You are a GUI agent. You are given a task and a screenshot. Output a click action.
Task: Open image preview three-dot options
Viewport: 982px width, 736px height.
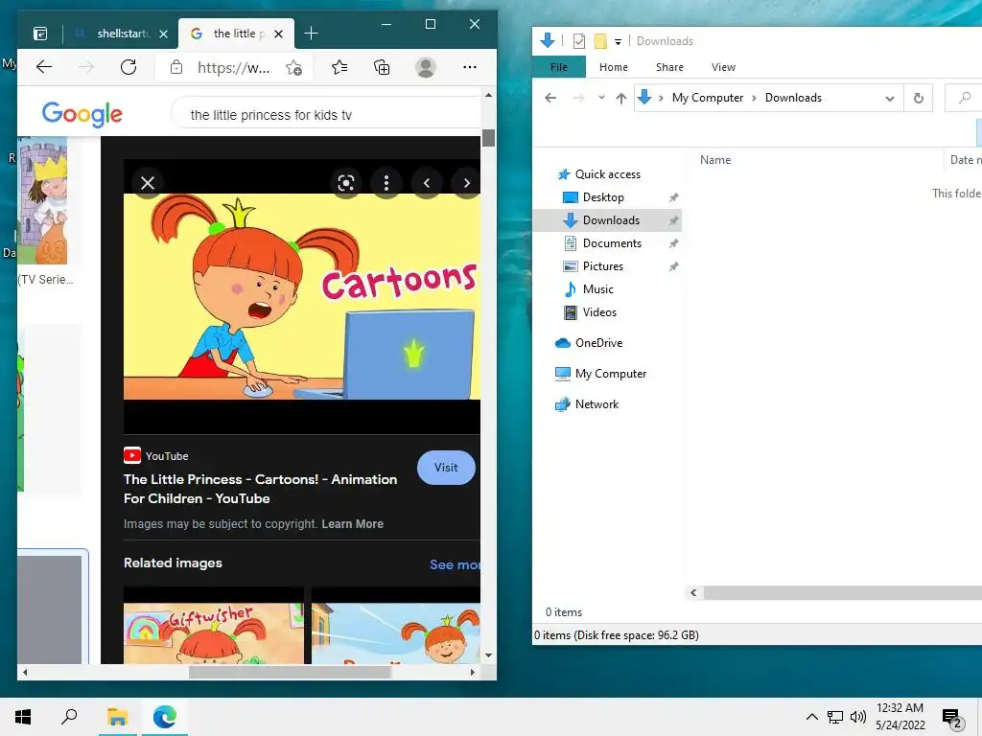point(386,183)
